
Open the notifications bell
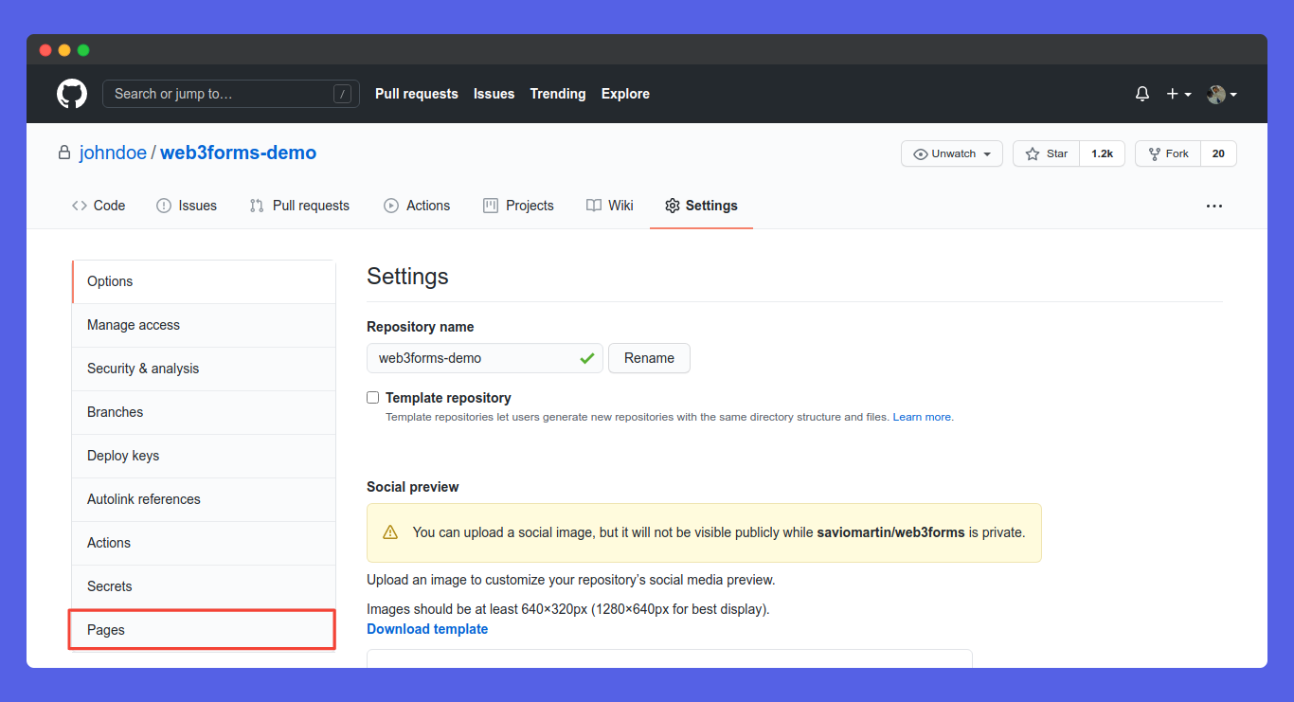pyautogui.click(x=1142, y=94)
